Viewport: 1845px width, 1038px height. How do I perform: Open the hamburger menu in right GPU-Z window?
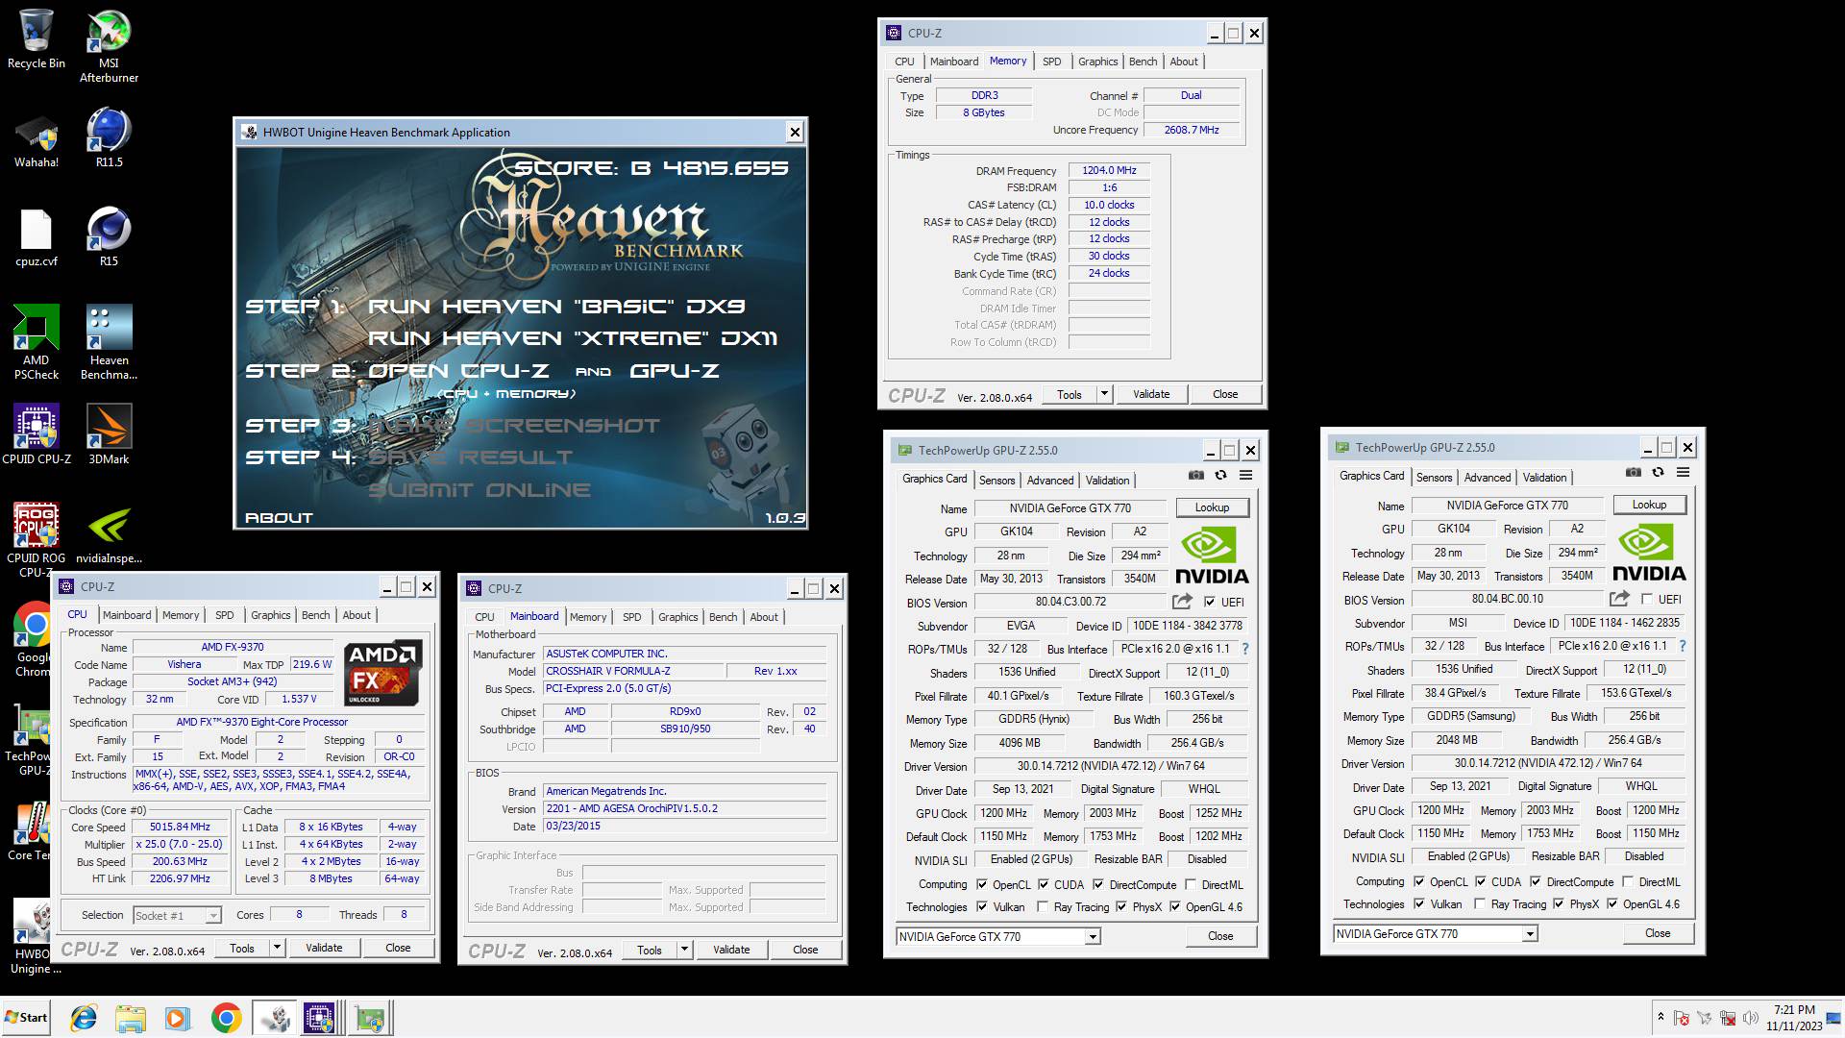coord(1683,472)
